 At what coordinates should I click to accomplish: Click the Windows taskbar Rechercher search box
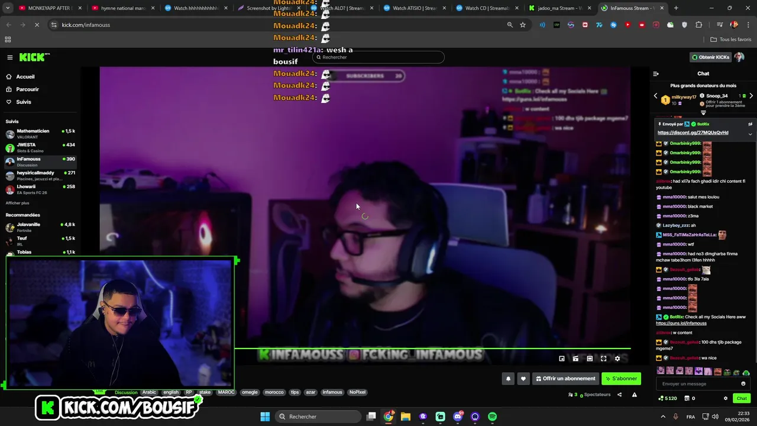[318, 417]
